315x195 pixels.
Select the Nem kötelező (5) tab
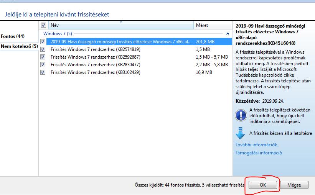pyautogui.click(x=19, y=46)
